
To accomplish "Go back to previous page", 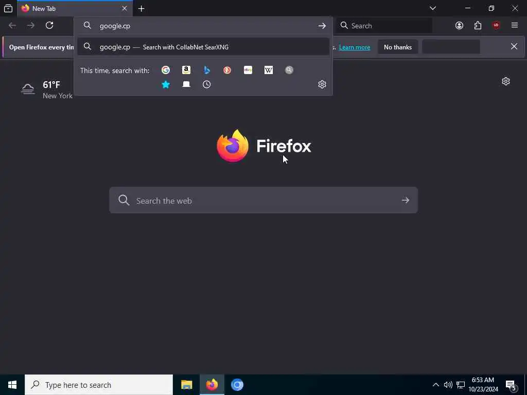I will point(12,25).
